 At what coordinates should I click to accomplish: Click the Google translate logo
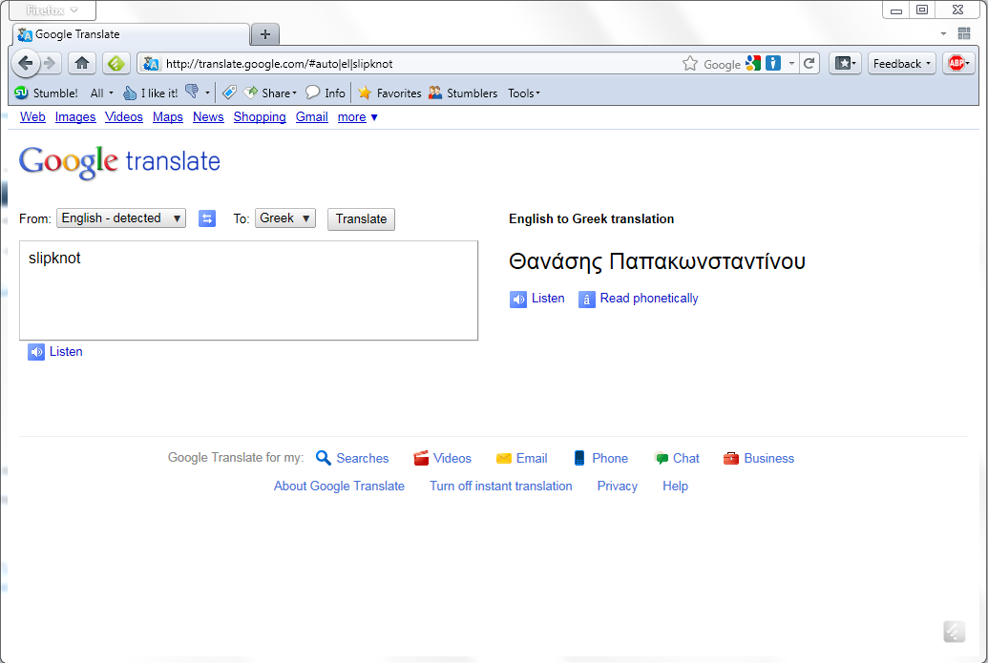click(119, 162)
